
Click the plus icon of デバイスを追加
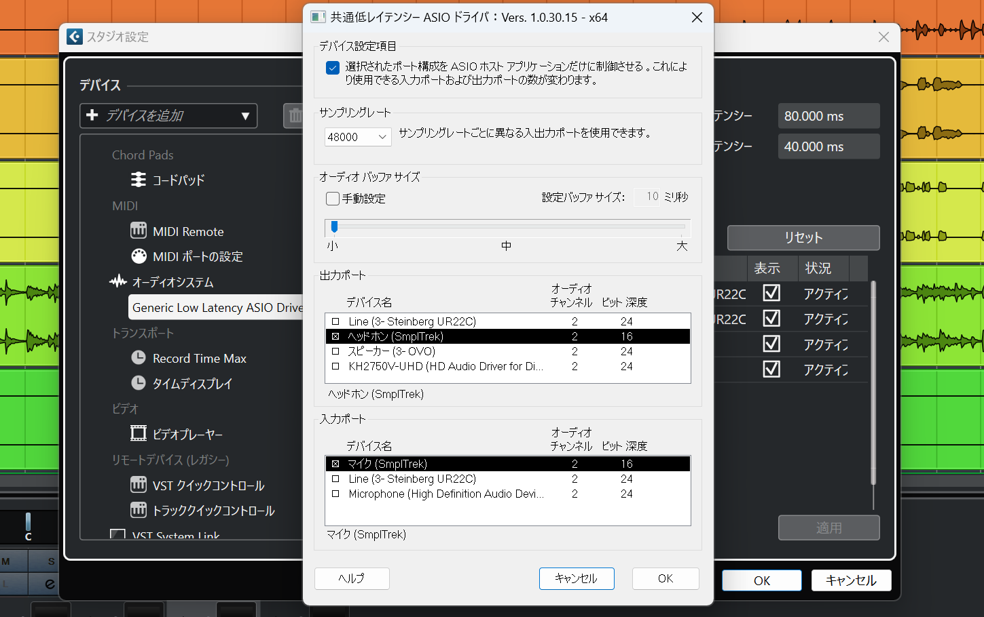click(x=92, y=115)
